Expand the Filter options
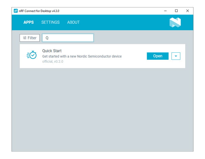This screenshot has height=159, width=205. pyautogui.click(x=30, y=38)
